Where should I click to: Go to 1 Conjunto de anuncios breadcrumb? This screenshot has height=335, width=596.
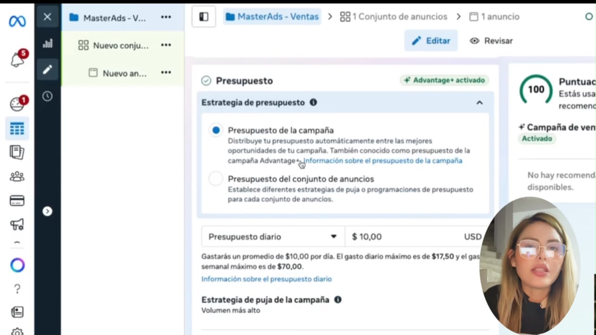(394, 17)
